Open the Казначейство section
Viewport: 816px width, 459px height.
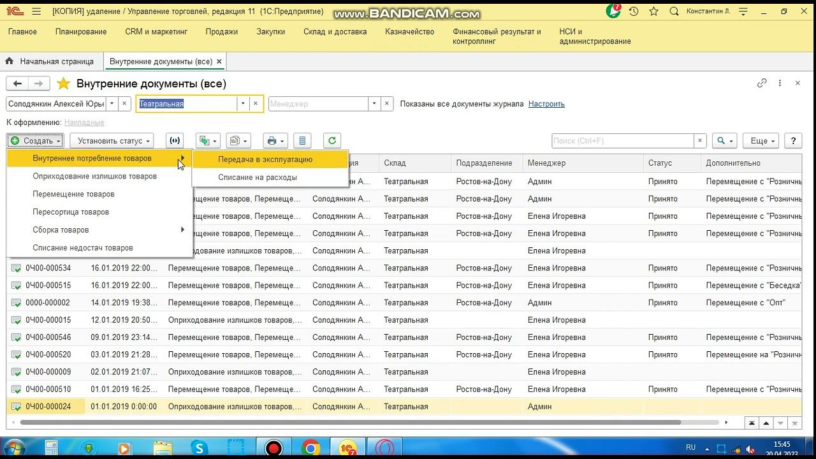pyautogui.click(x=410, y=32)
